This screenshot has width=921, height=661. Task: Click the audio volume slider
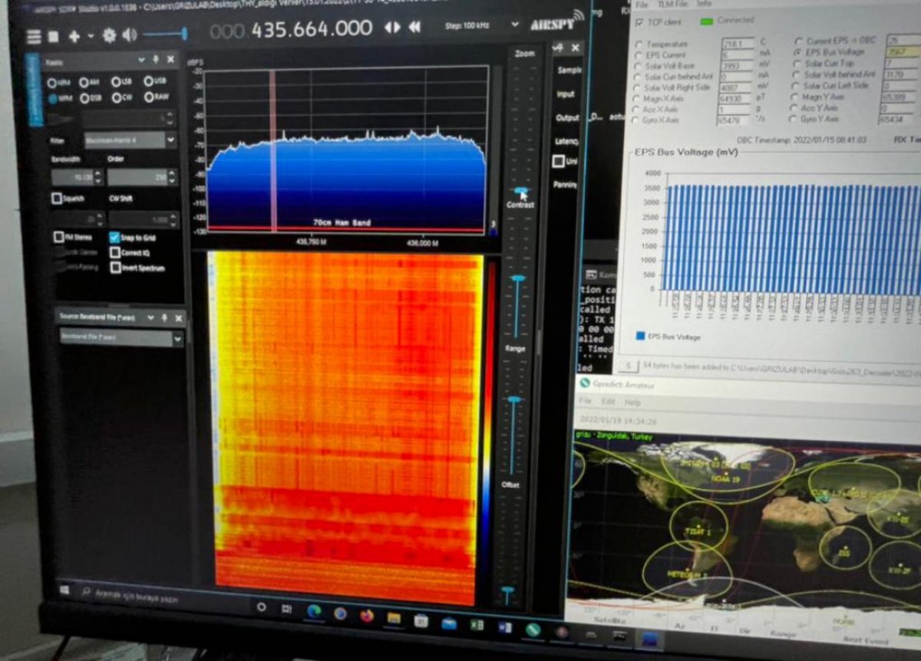[x=164, y=34]
